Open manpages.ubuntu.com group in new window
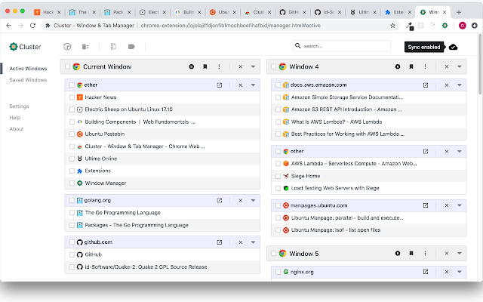The width and height of the screenshot is (483, 302). pos(426,205)
